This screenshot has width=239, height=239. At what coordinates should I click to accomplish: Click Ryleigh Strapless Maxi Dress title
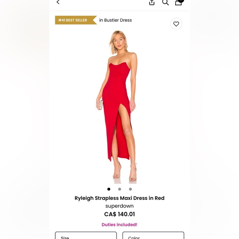pyautogui.click(x=119, y=198)
